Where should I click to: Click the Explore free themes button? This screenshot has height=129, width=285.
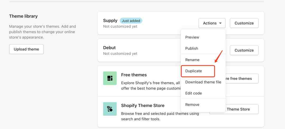click(x=242, y=79)
